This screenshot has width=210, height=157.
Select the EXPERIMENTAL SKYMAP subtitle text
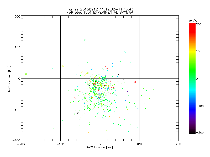(100, 12)
